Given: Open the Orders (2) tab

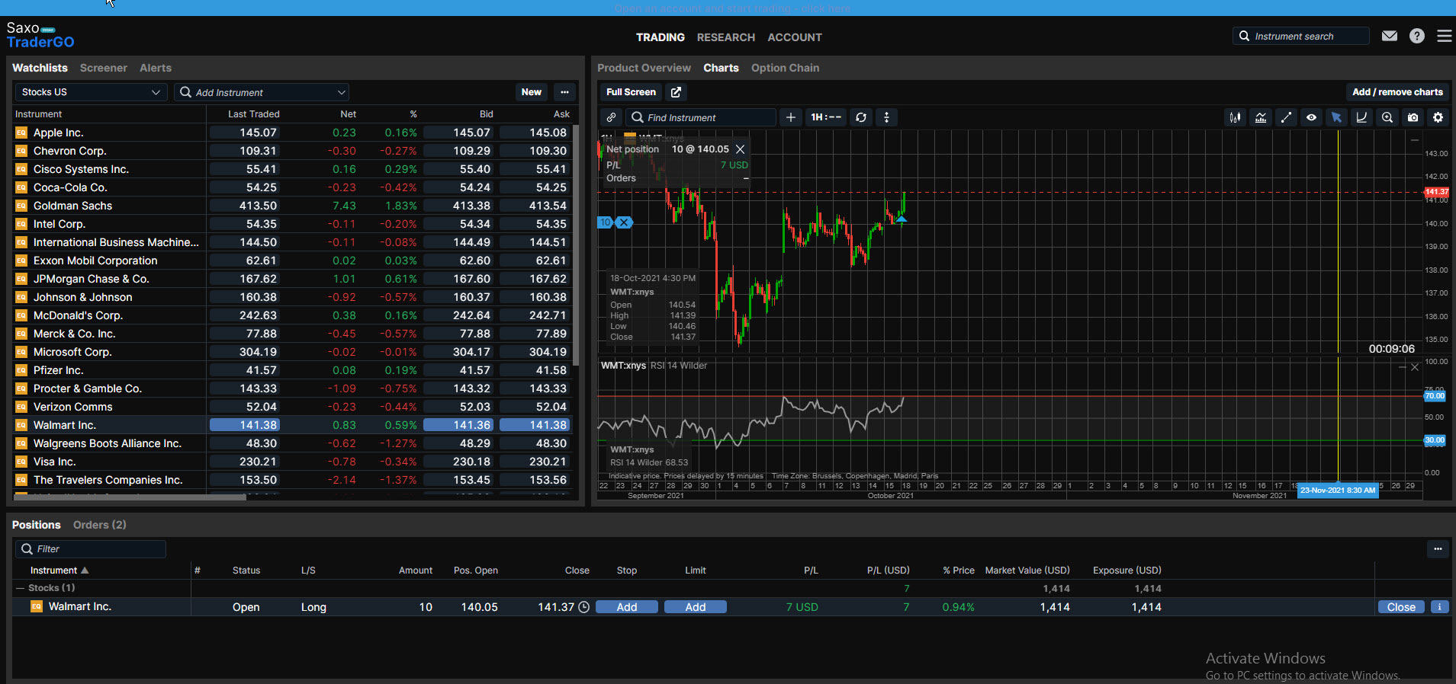Looking at the screenshot, I should point(100,525).
